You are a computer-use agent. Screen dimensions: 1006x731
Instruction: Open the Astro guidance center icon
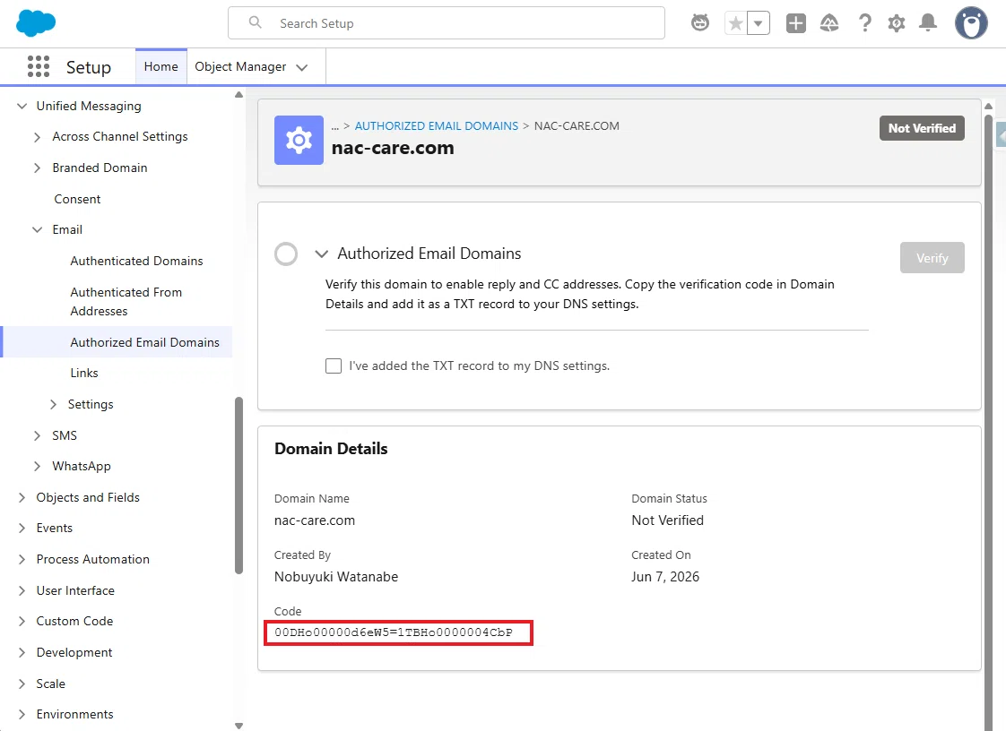coord(700,23)
